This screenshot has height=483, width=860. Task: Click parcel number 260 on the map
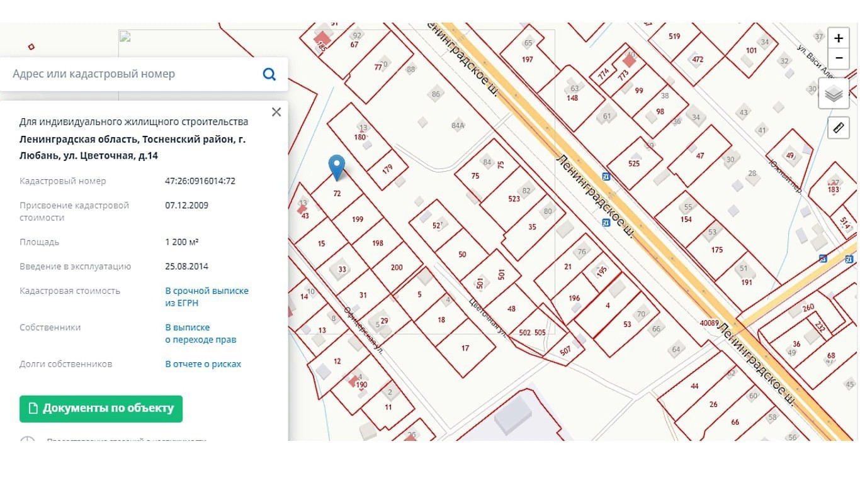808,308
